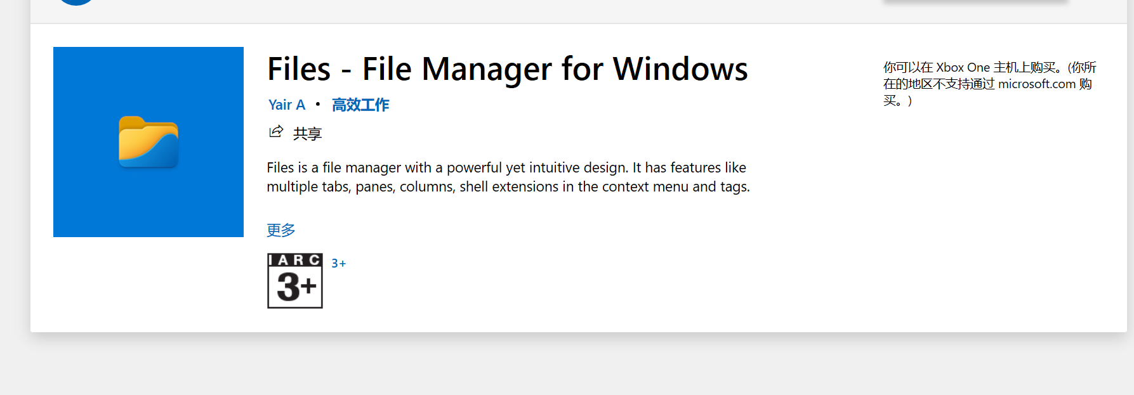
Task: Click the blue circular logo at top left
Action: pos(76,3)
